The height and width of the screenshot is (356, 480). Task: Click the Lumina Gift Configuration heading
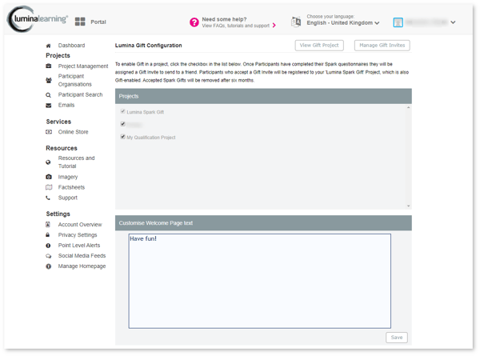pos(149,46)
